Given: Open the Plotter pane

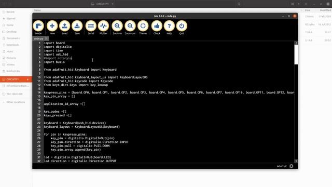Looking at the screenshot, I should pyautogui.click(x=103, y=28).
